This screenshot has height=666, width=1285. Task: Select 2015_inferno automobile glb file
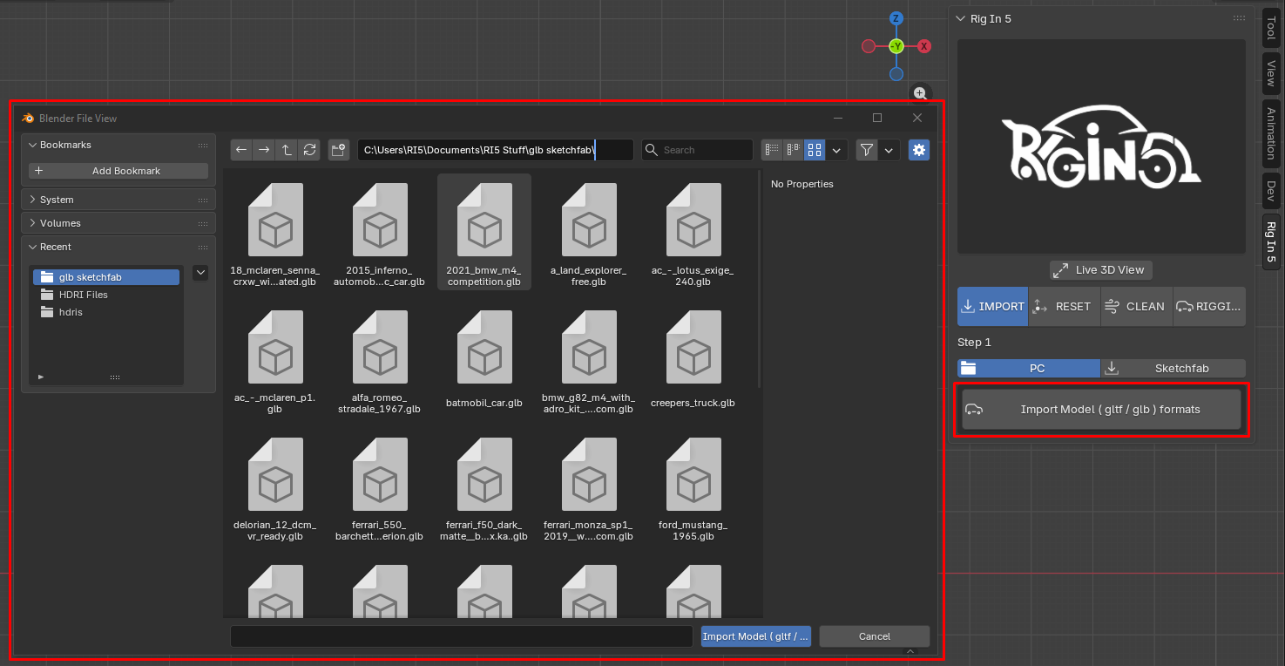[380, 234]
